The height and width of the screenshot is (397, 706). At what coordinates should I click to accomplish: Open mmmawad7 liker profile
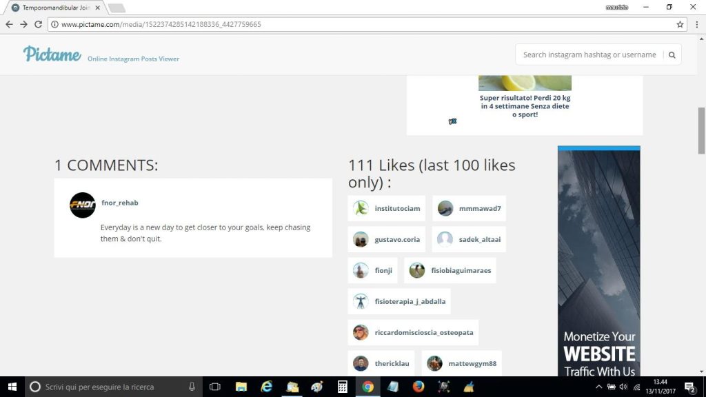[x=469, y=208]
